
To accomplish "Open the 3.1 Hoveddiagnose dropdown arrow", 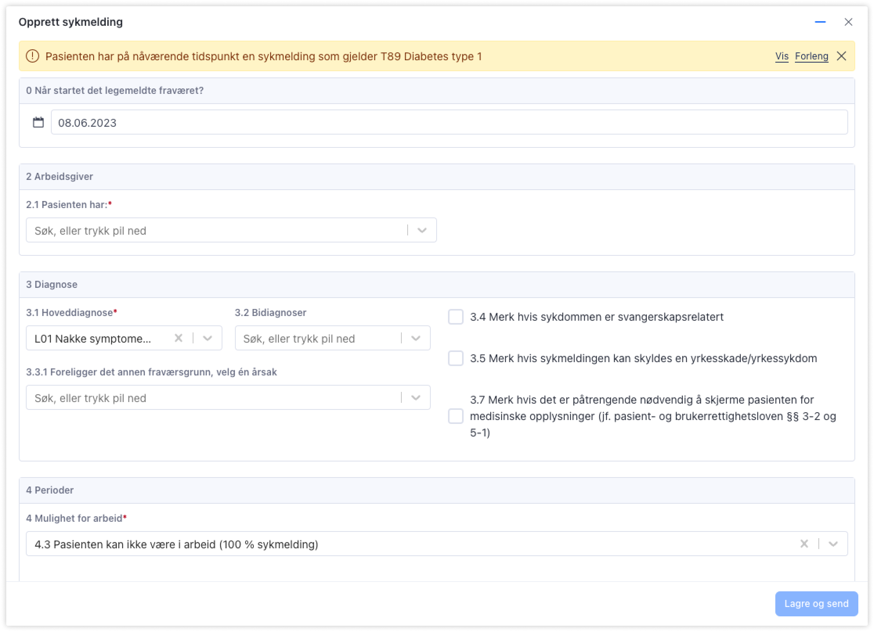I will tap(208, 338).
